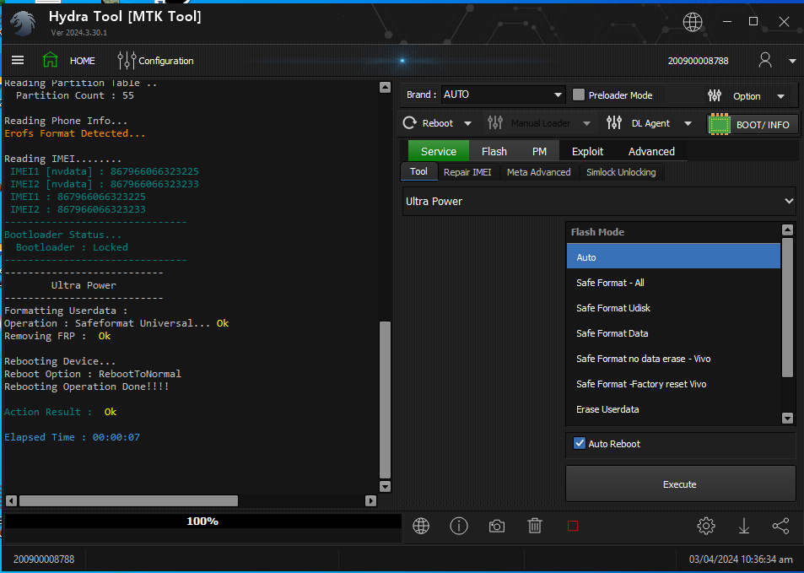The height and width of the screenshot is (573, 804).
Task: Click log panel scroll down arrow
Action: tap(385, 486)
